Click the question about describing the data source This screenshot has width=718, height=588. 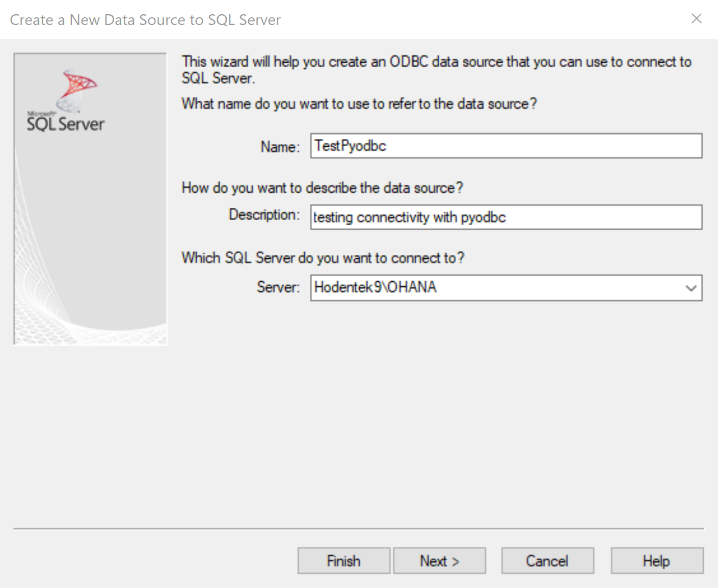tap(322, 188)
